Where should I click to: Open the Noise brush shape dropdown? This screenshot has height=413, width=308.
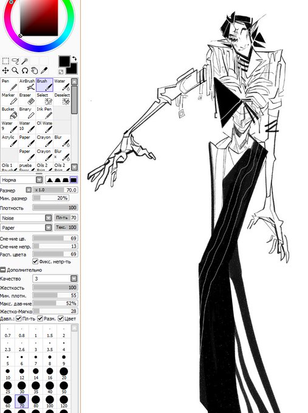48,218
